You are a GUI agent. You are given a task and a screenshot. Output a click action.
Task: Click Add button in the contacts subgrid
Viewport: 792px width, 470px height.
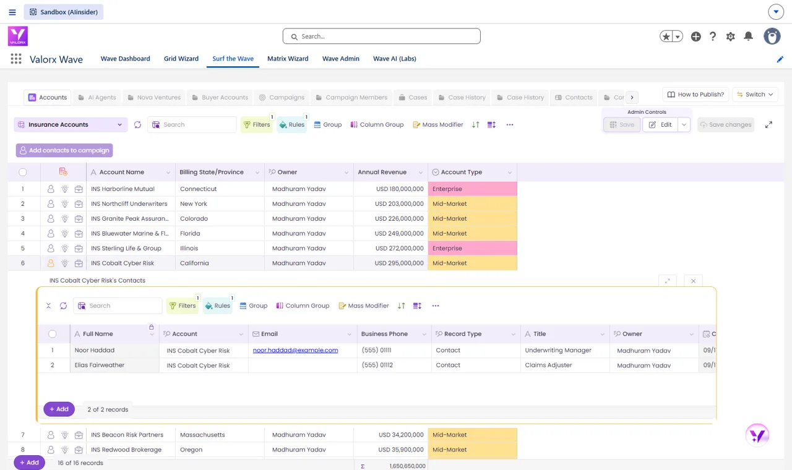[x=59, y=409]
